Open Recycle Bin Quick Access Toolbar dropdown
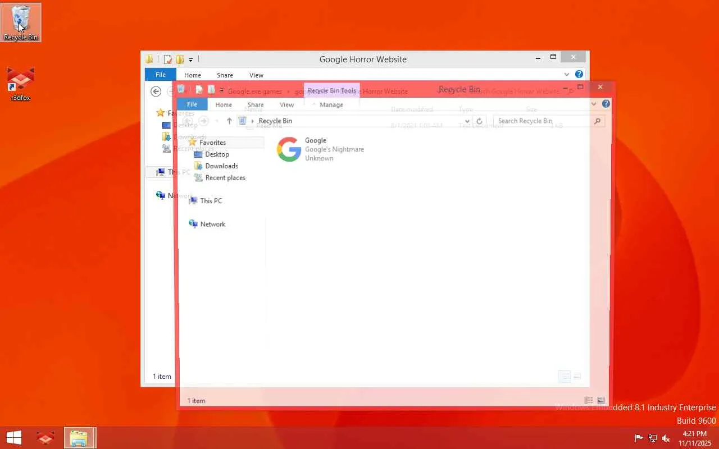This screenshot has height=449, width=719. [x=222, y=90]
